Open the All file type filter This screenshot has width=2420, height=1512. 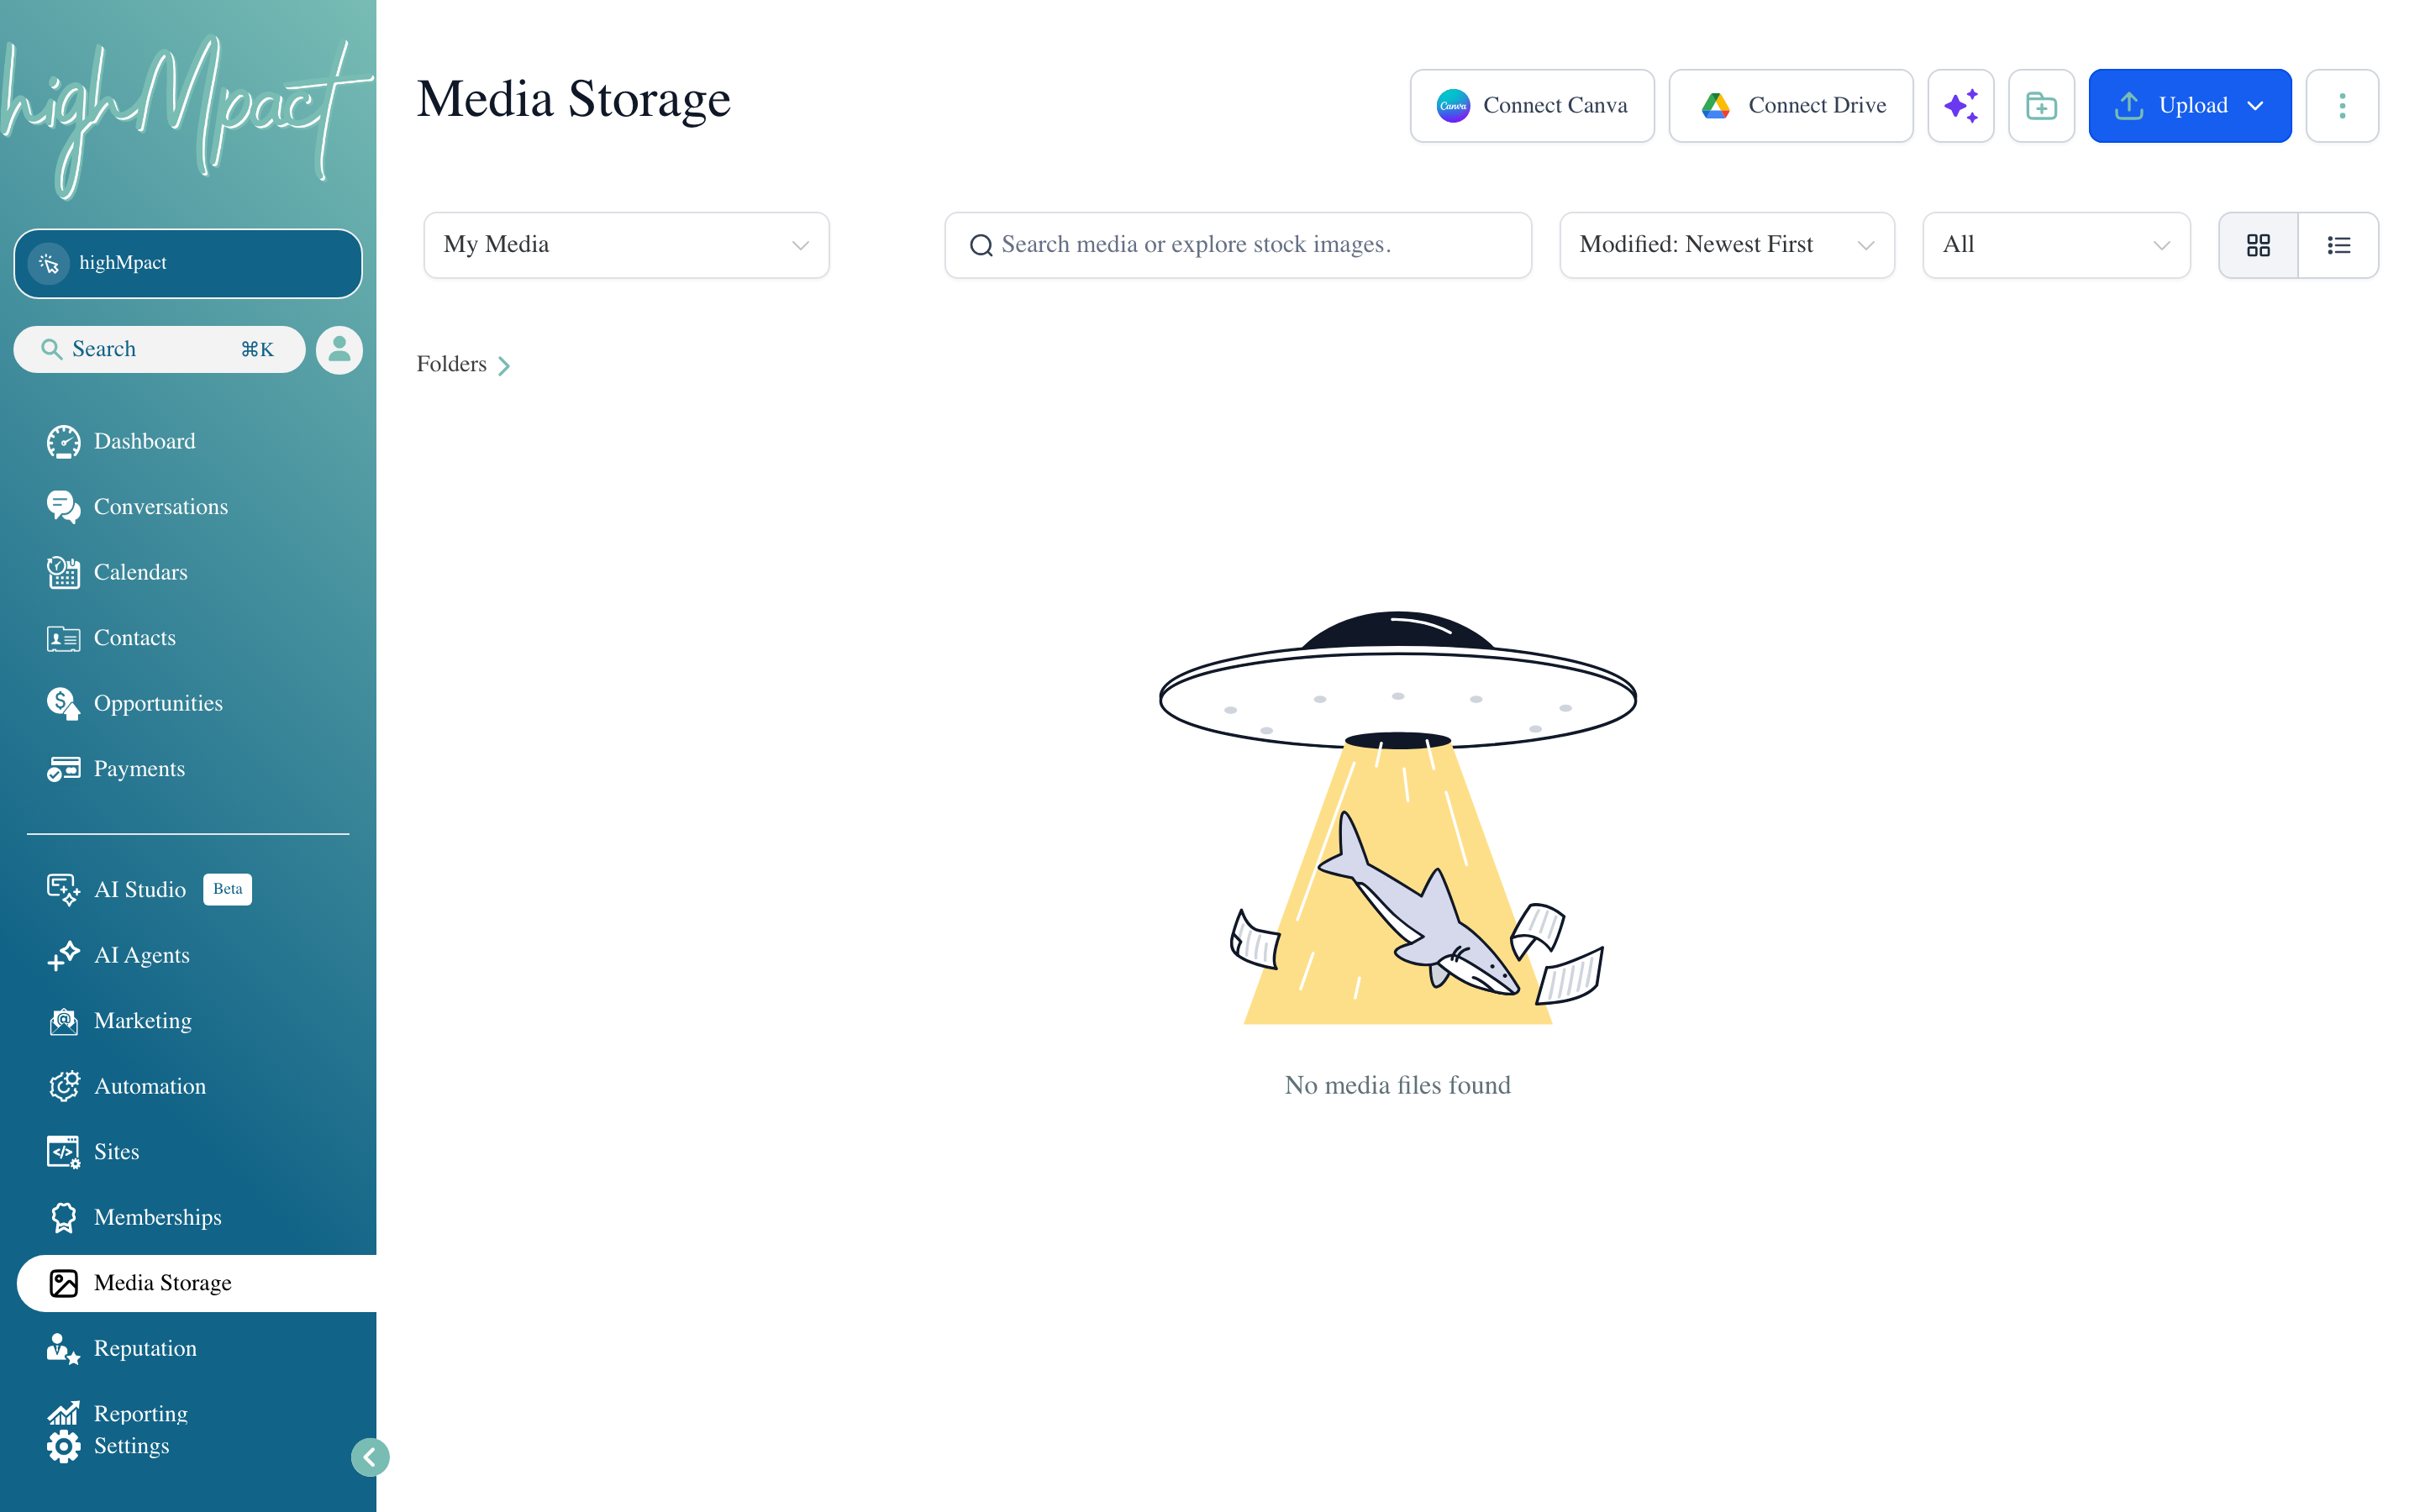point(2056,245)
